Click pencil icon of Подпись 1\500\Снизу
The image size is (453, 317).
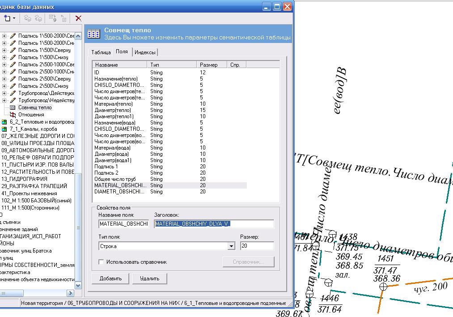[x=13, y=57]
